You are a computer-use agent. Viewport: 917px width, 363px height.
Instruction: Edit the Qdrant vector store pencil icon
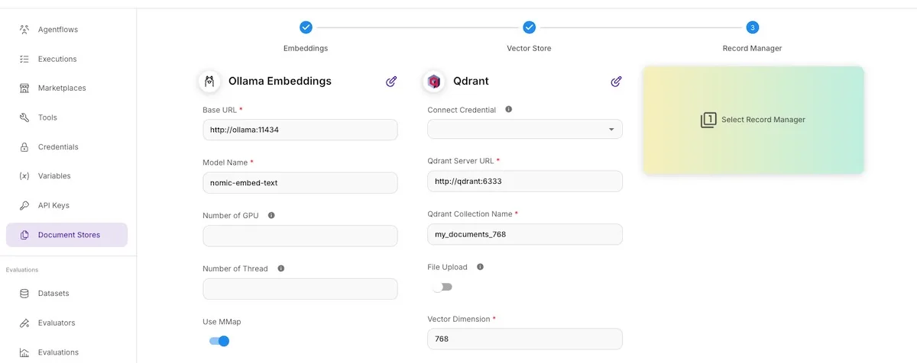pos(616,81)
